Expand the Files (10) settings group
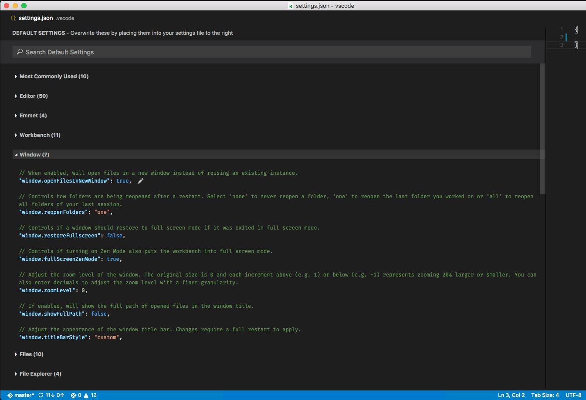This screenshot has width=586, height=400. tap(31, 354)
